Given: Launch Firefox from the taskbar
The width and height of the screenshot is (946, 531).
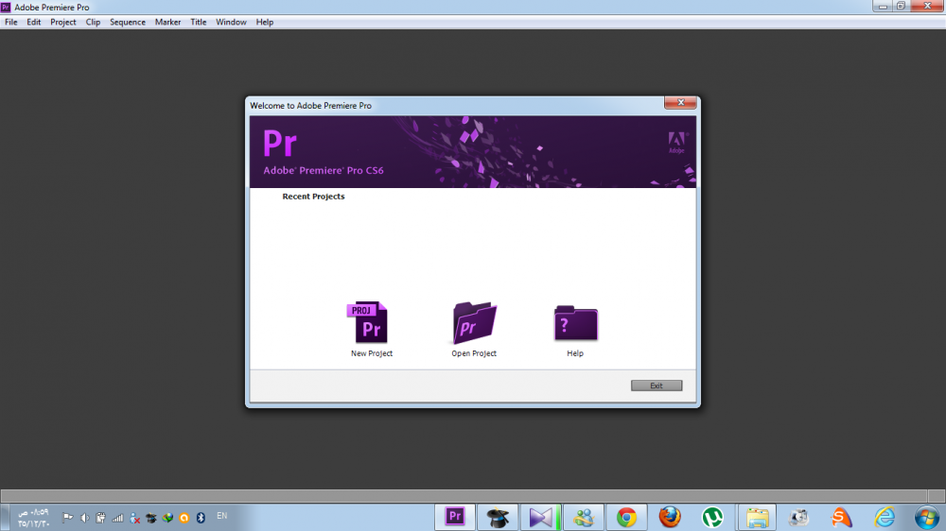Looking at the screenshot, I should pyautogui.click(x=670, y=517).
